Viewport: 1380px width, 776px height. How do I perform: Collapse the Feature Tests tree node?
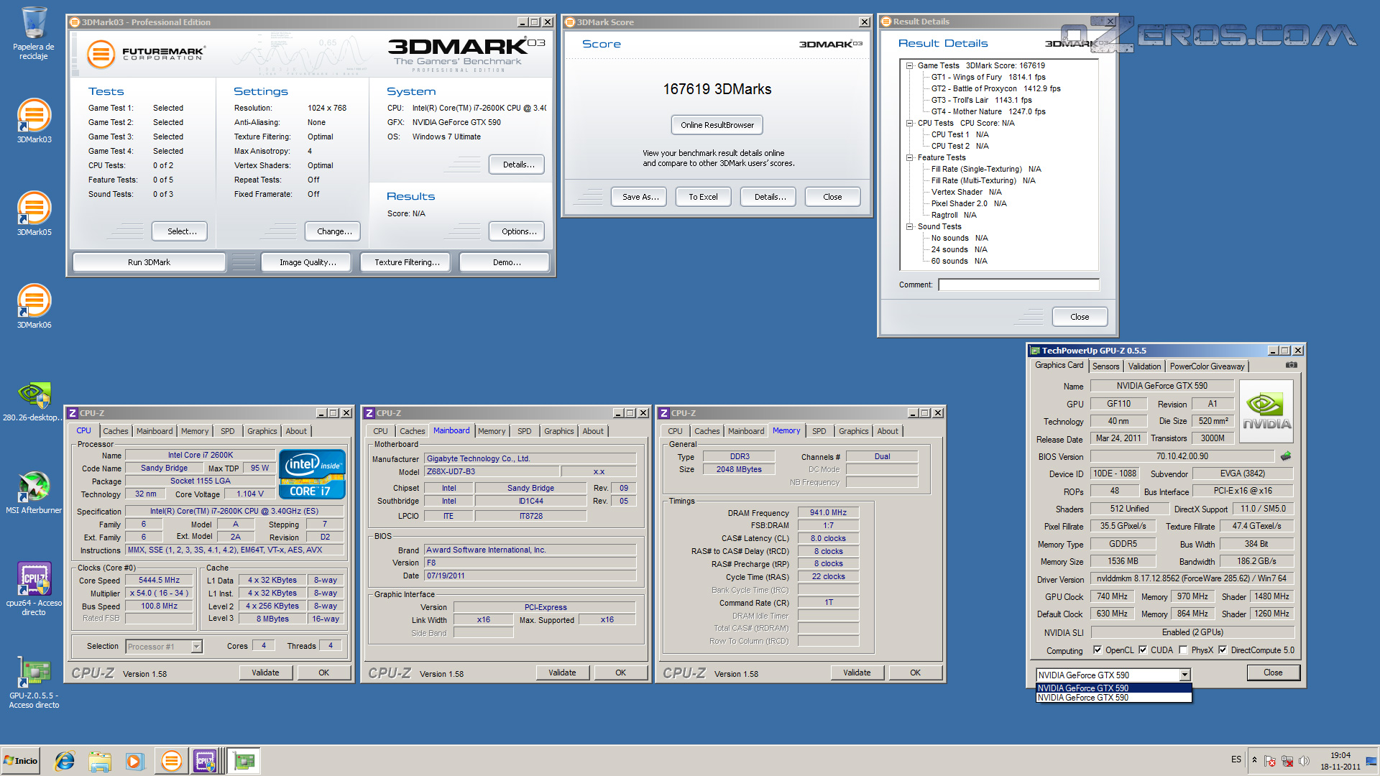[x=910, y=157]
